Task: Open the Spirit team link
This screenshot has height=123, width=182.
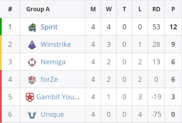Action: (x=49, y=27)
